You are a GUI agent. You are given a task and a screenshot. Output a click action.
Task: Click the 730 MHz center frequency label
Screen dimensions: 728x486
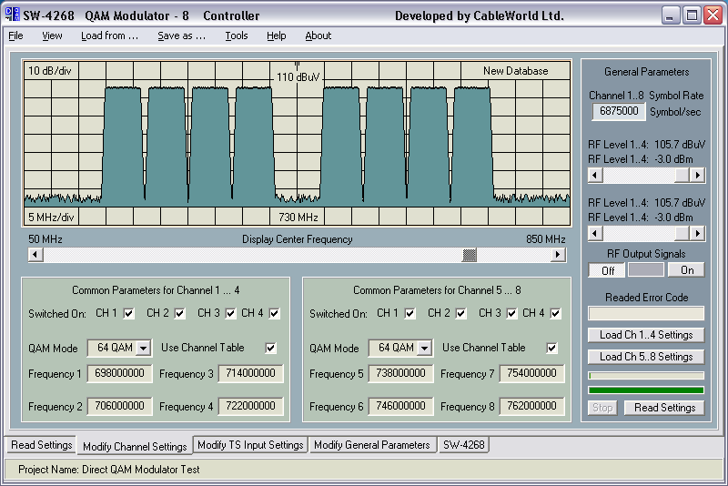[298, 217]
